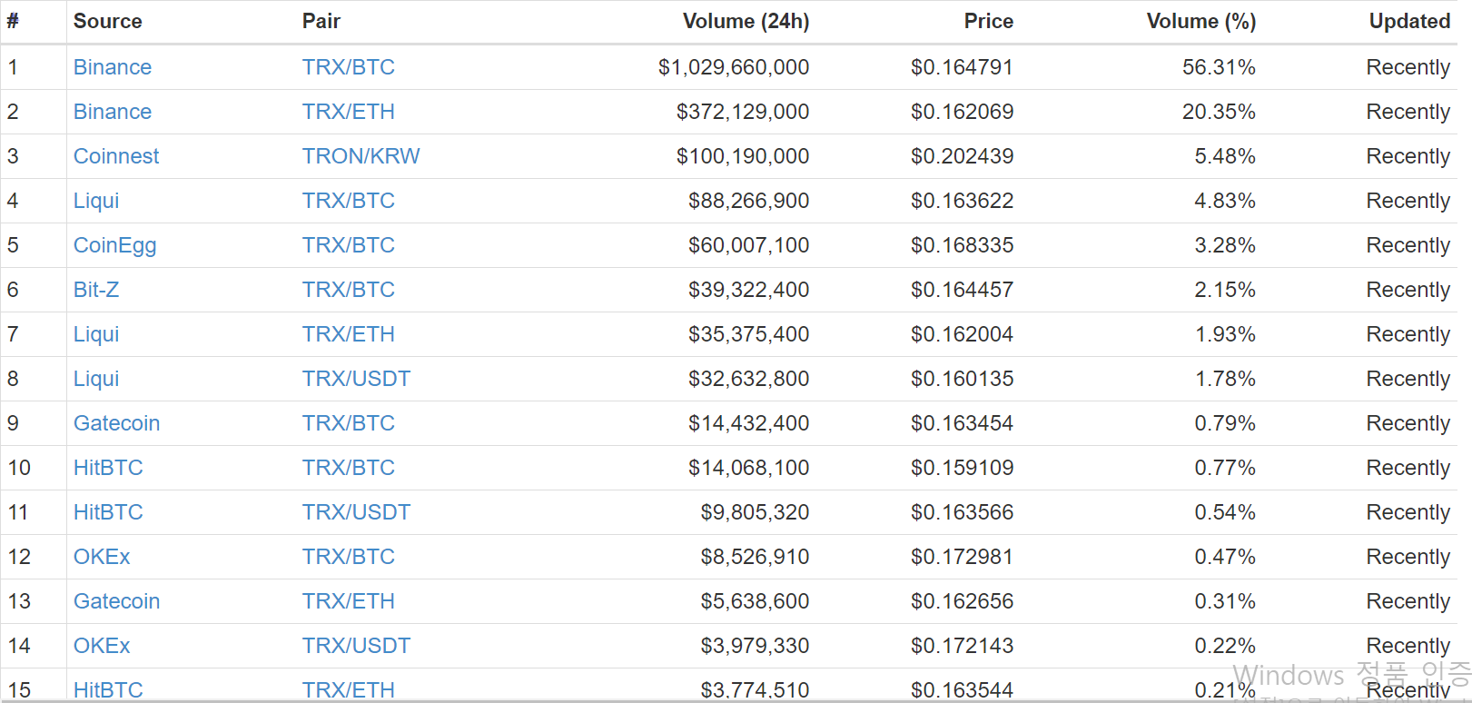
Task: Open TRX/ETH pair in Gatecoin row 13
Action: [x=349, y=601]
